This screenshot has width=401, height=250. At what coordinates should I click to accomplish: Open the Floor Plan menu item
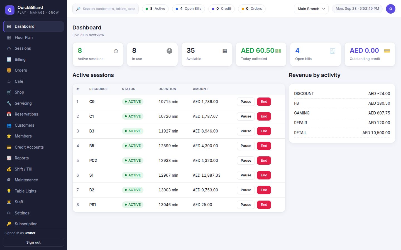point(33,37)
